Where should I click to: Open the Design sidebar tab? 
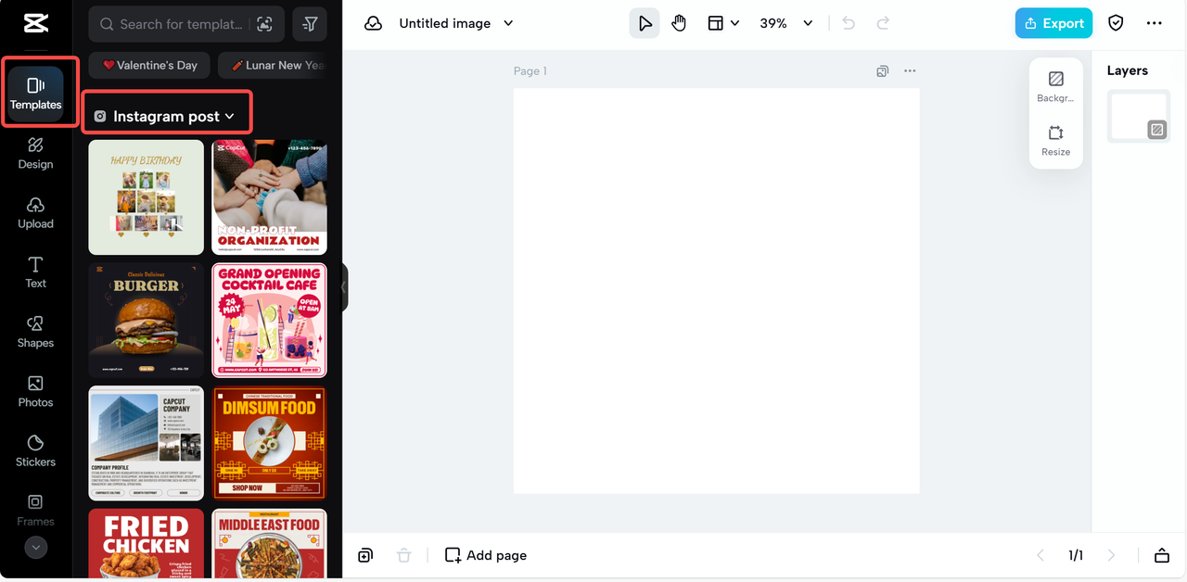click(x=35, y=153)
